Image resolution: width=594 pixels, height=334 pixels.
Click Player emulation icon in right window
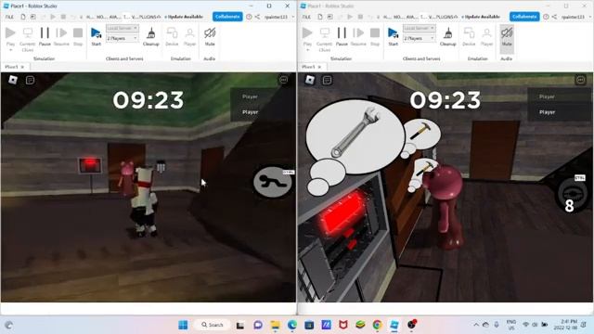click(486, 36)
